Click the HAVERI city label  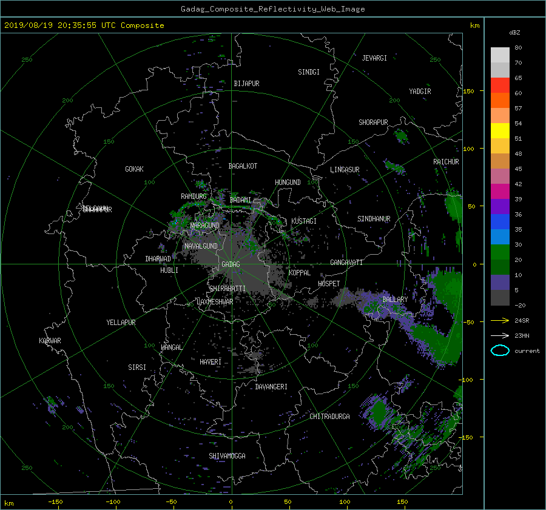(211, 362)
